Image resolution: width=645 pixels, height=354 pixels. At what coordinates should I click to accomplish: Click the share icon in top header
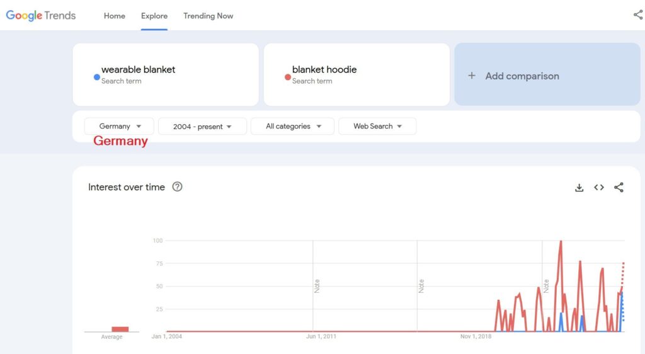click(x=637, y=15)
